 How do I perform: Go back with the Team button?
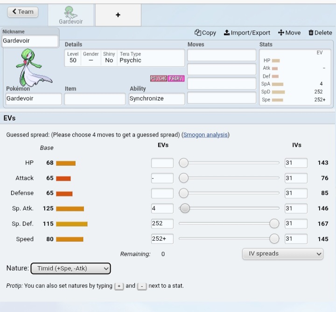pos(23,12)
